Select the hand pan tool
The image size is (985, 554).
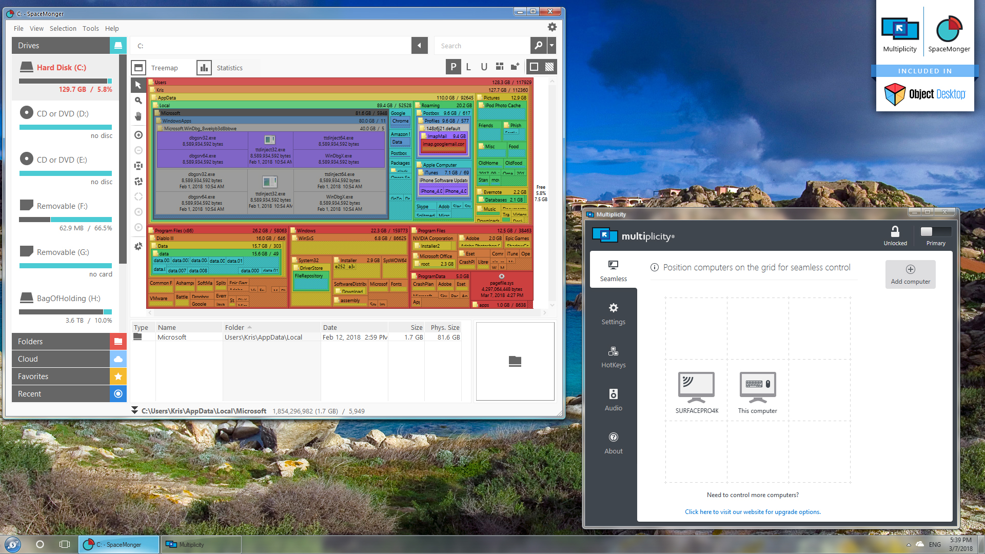point(138,116)
